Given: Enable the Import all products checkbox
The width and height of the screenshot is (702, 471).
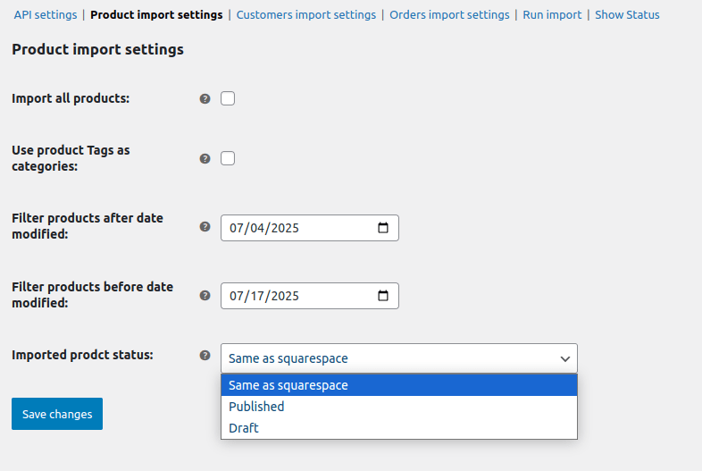Looking at the screenshot, I should tap(228, 98).
